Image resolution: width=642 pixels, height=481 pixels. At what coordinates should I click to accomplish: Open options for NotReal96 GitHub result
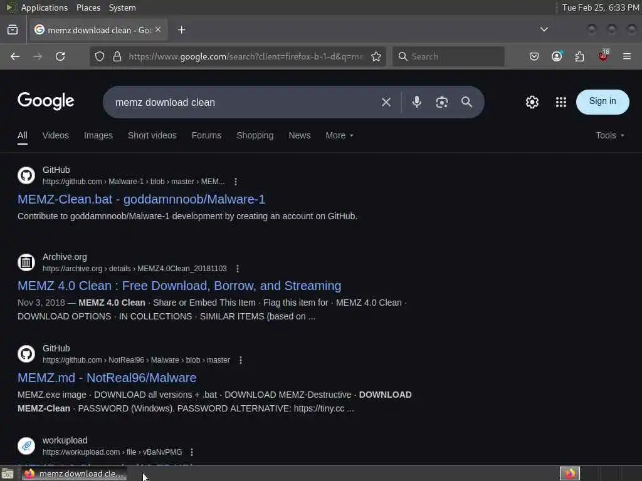point(240,360)
